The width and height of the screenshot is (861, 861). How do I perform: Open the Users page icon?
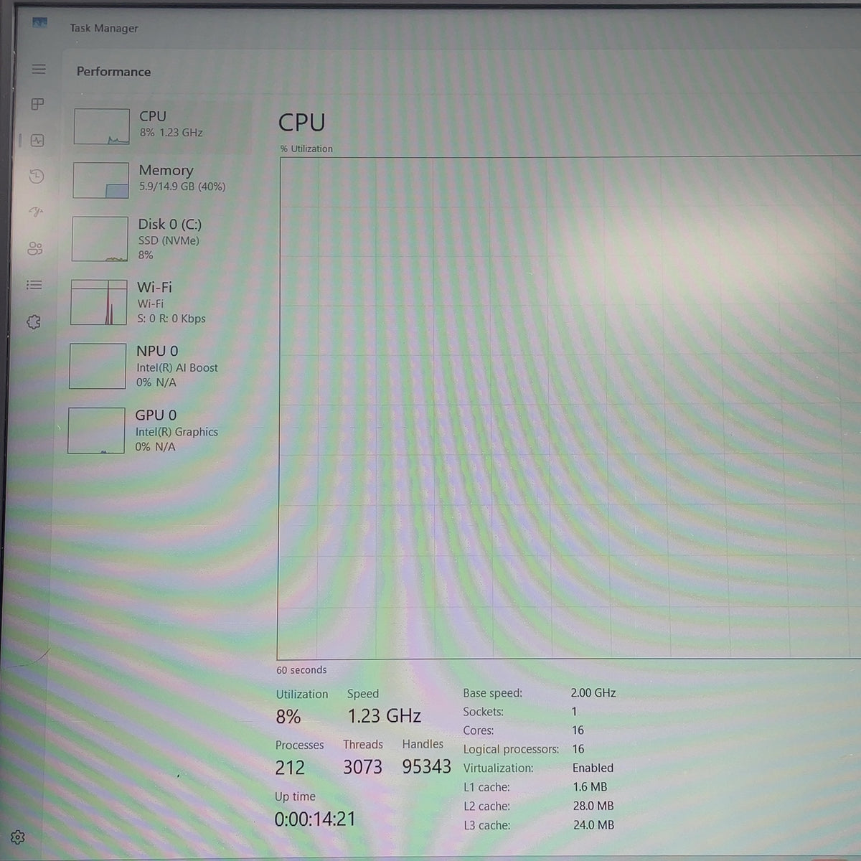[35, 248]
